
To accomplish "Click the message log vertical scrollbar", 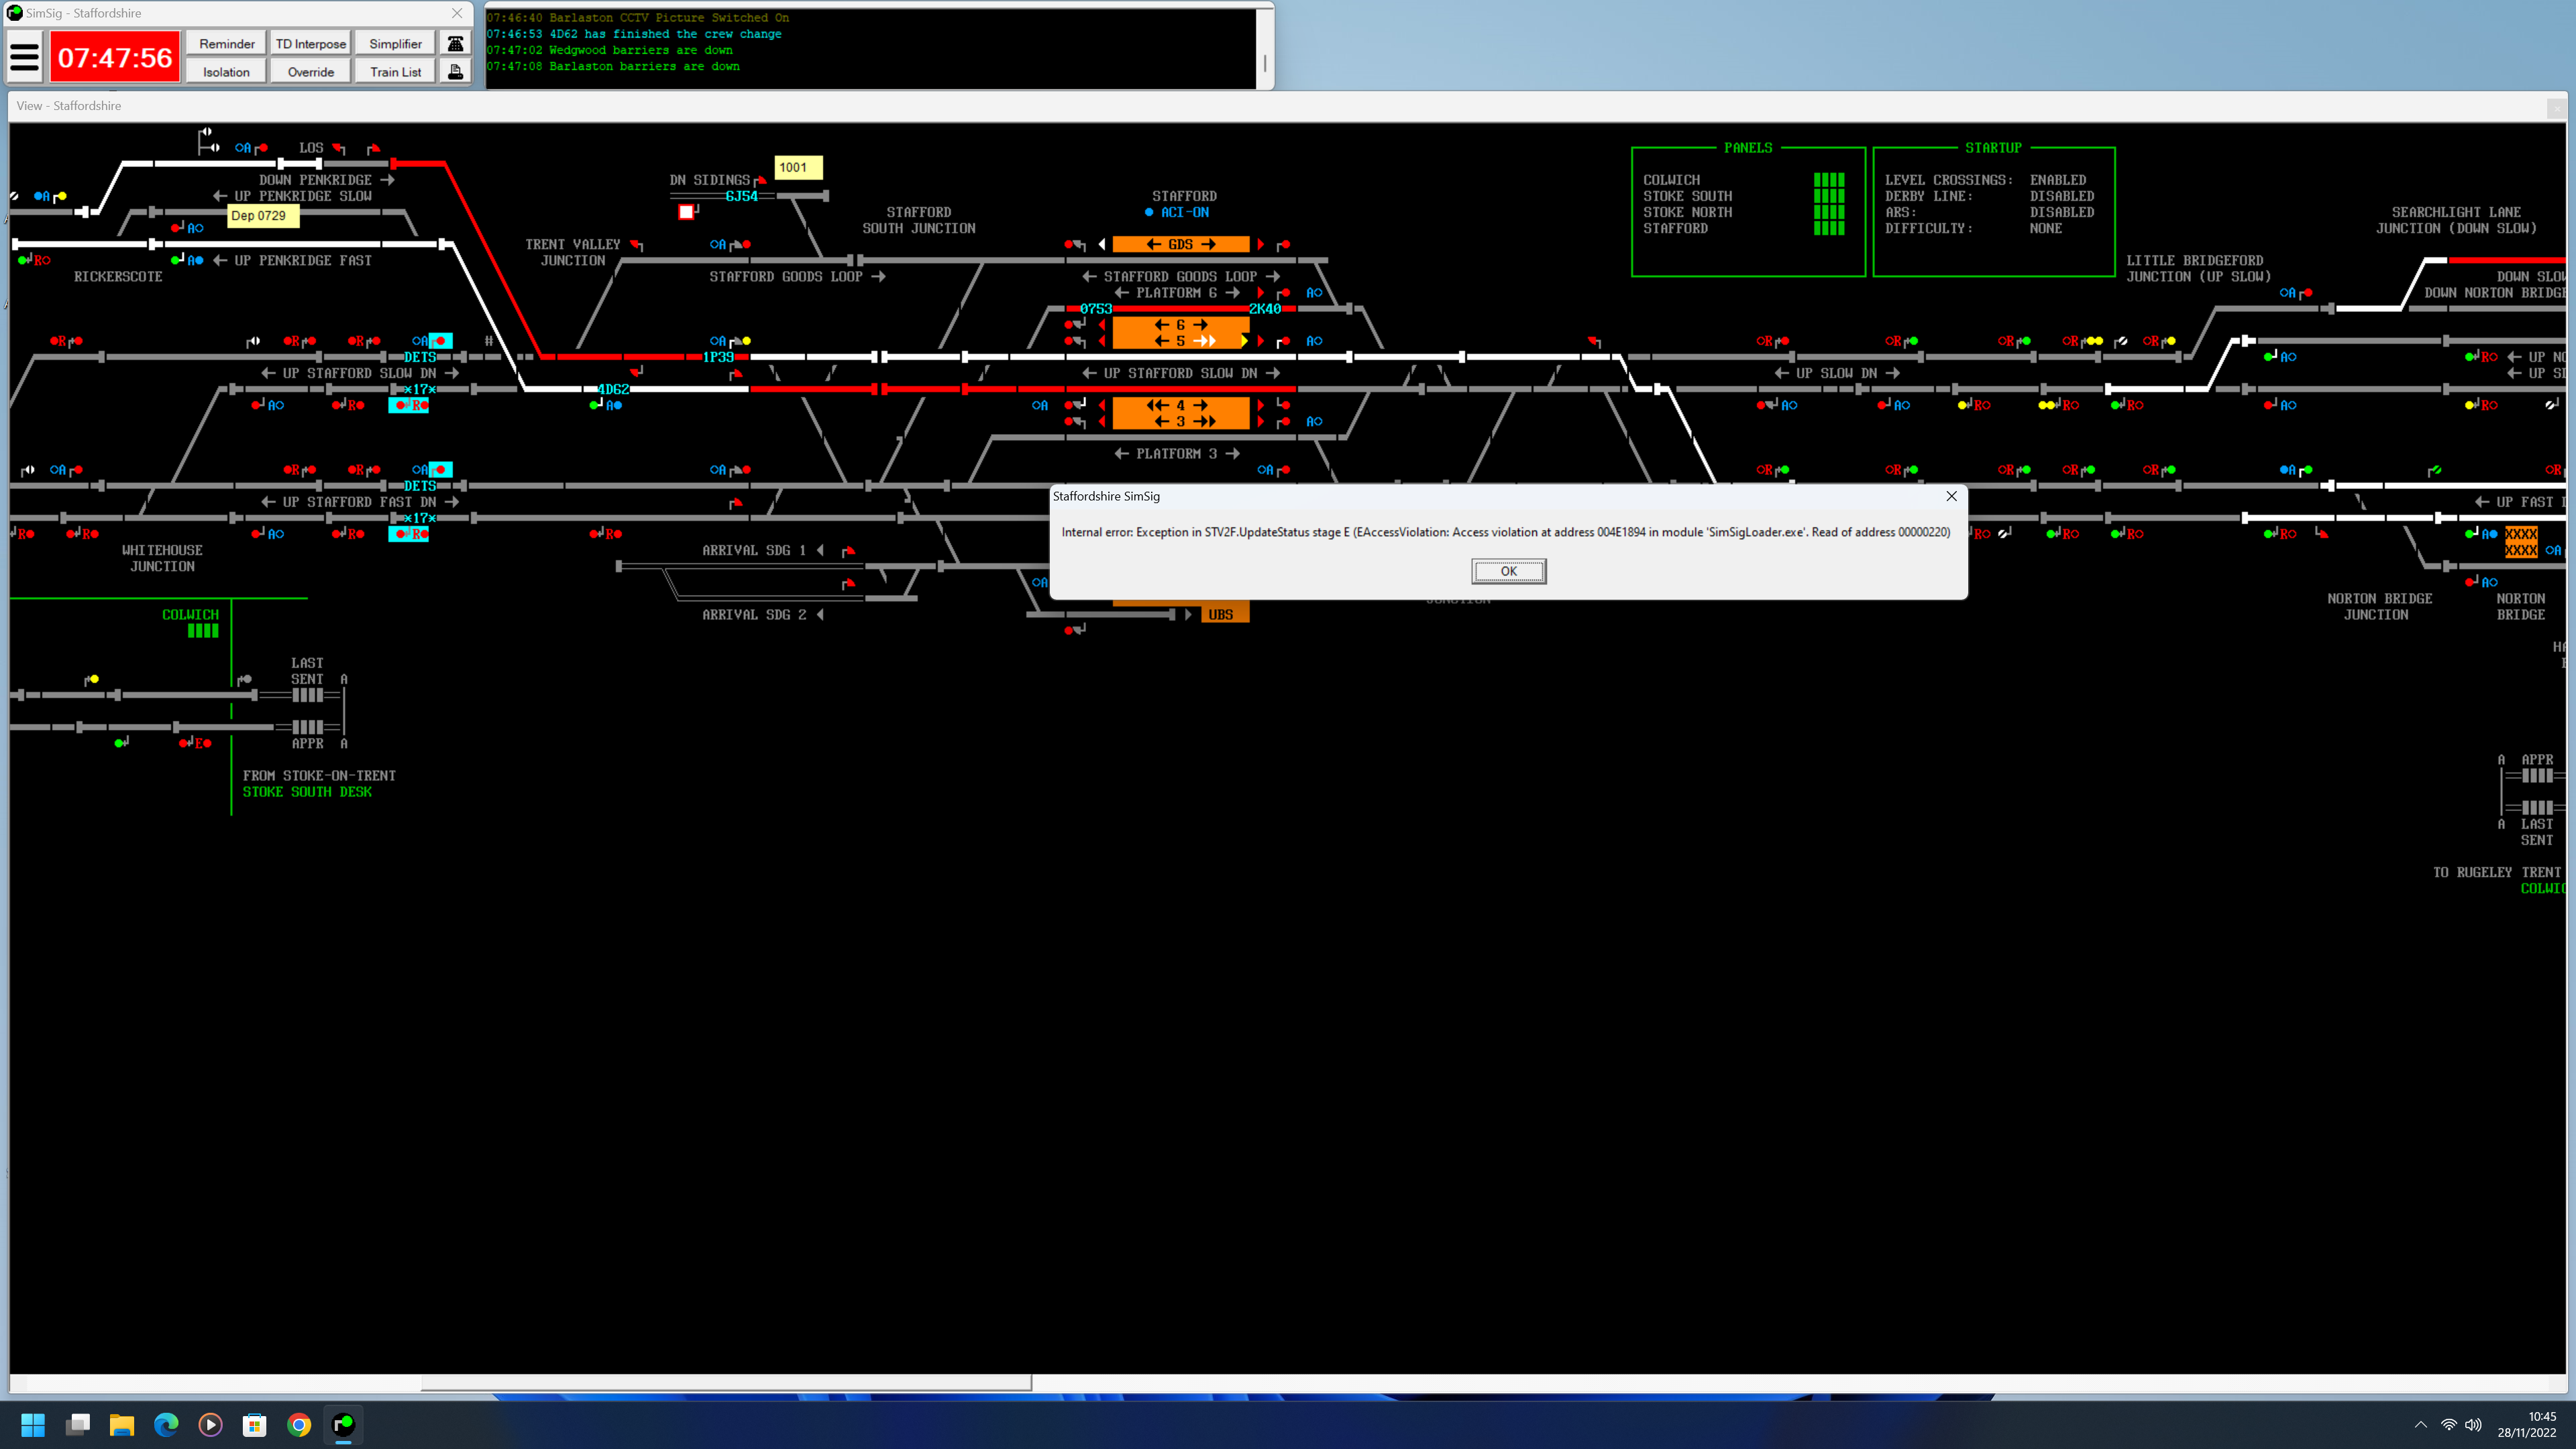I will 1265,48.
